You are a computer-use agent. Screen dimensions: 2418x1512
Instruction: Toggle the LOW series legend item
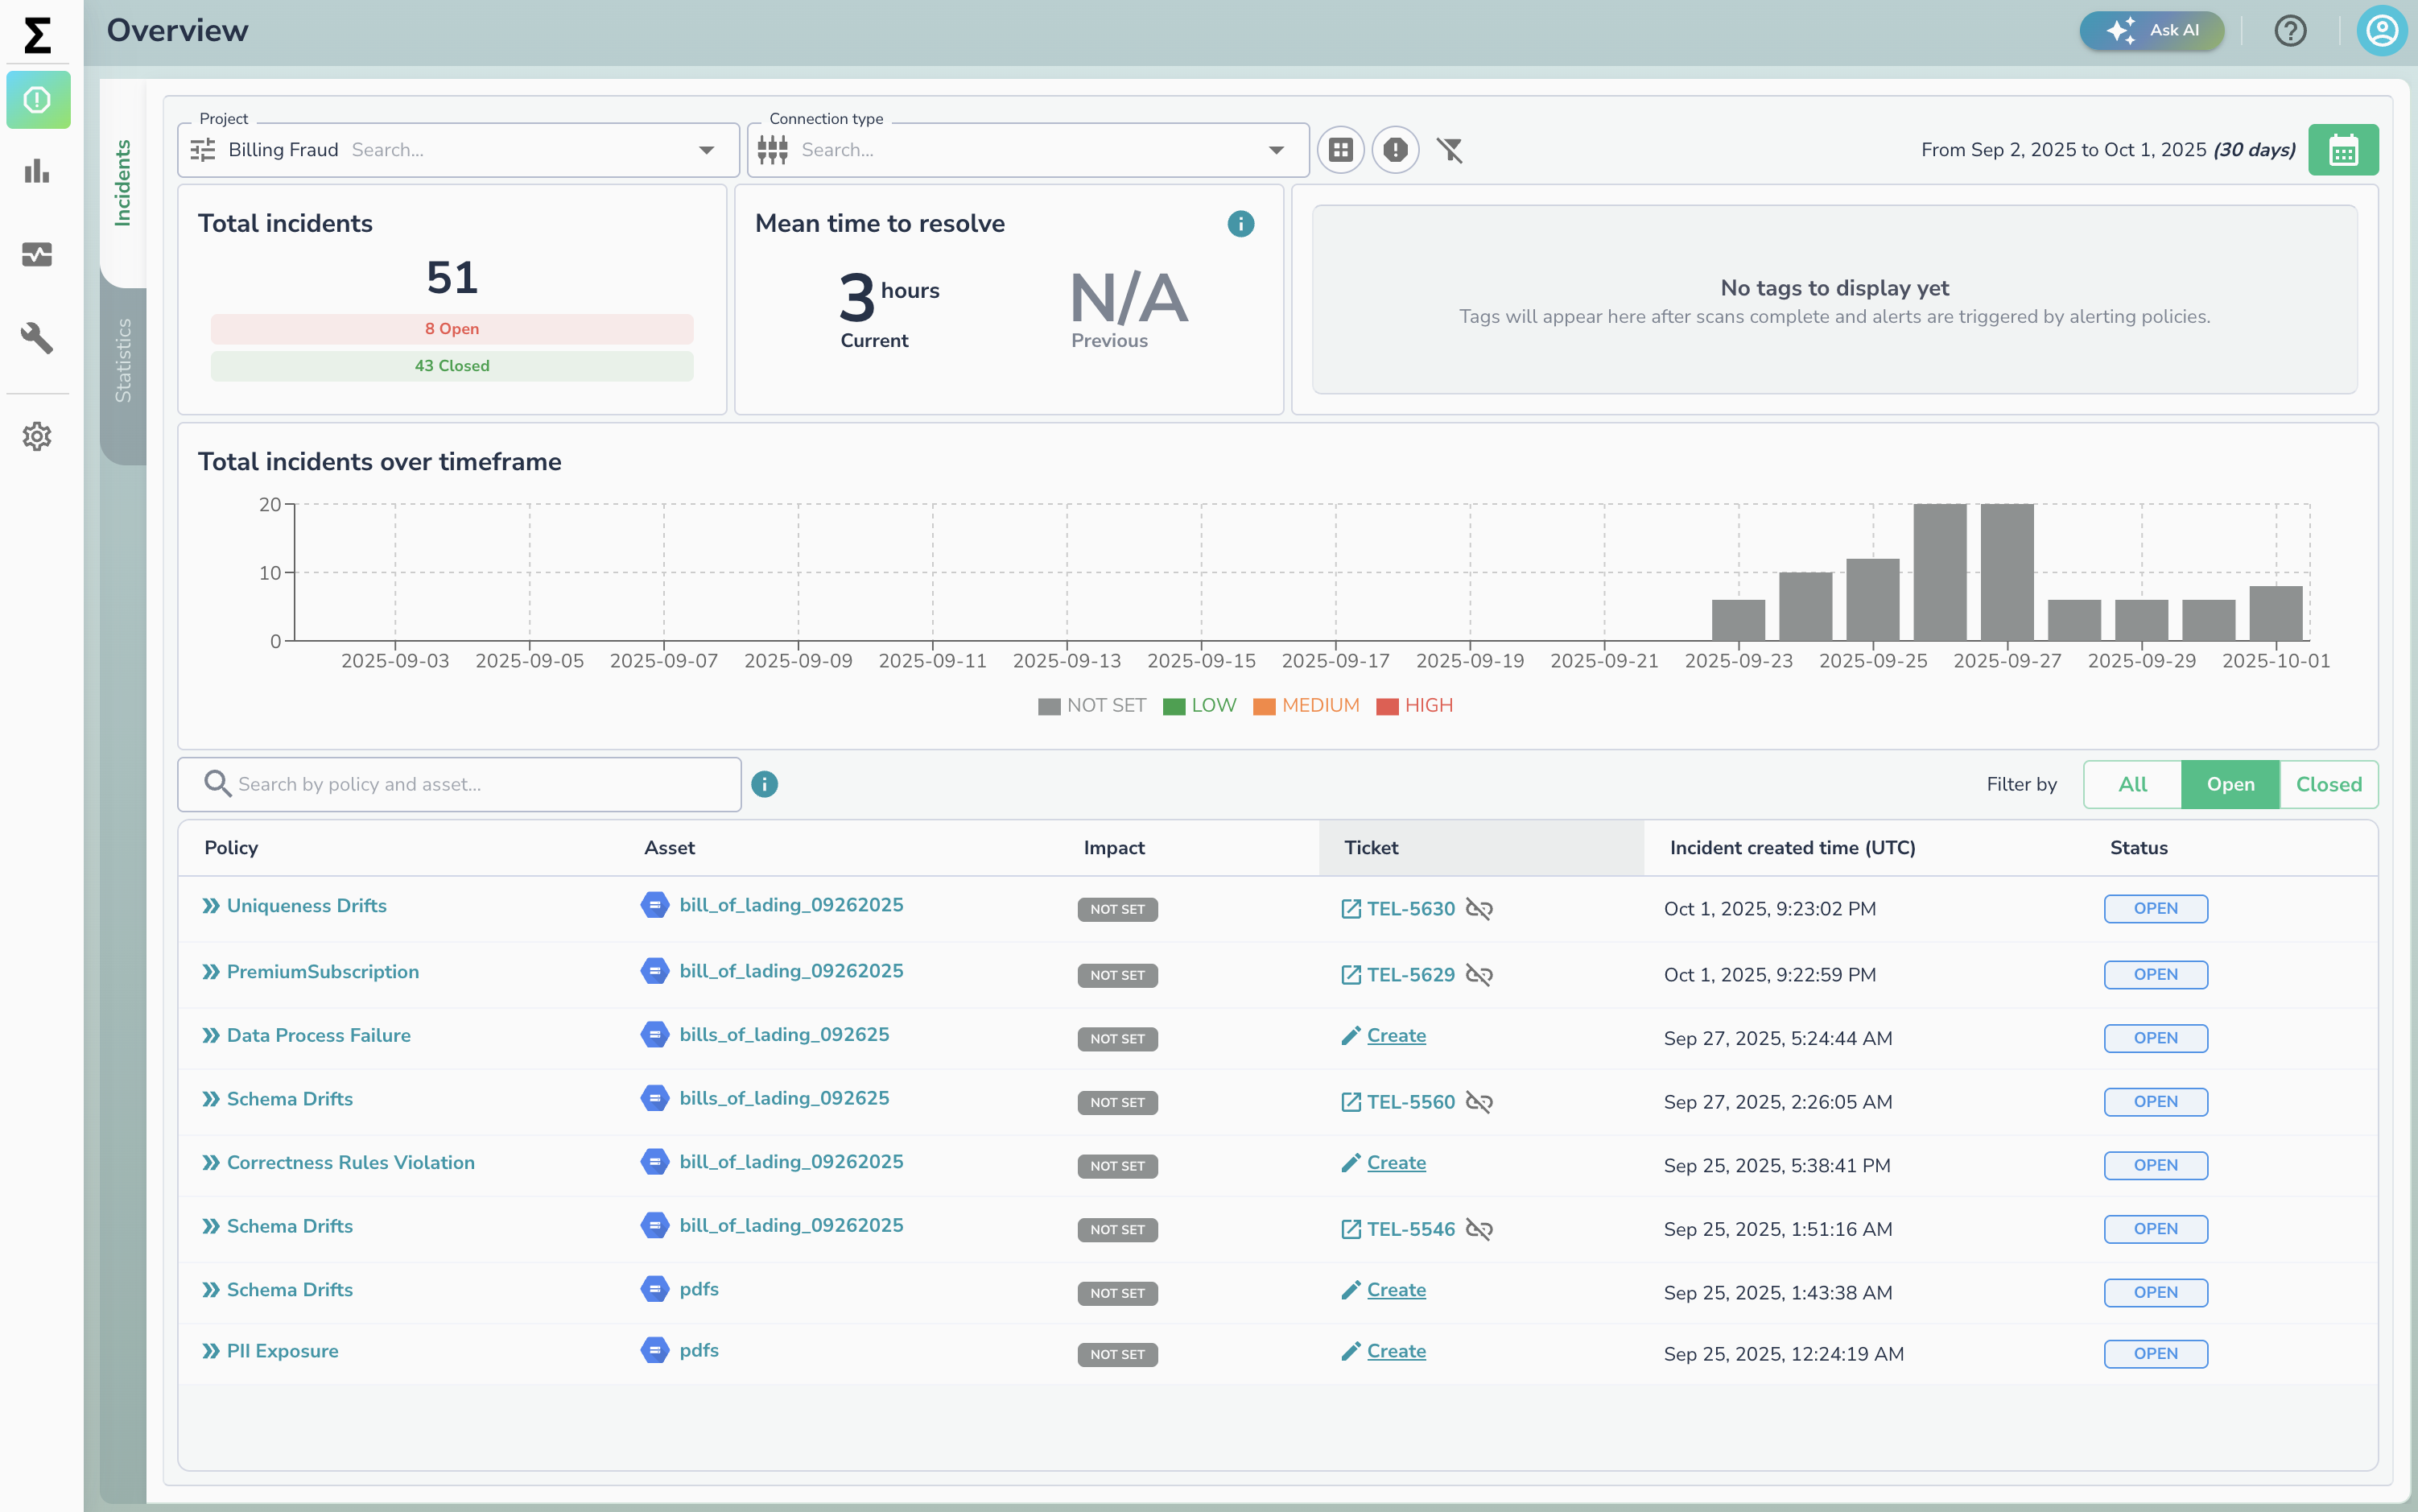pos(1199,706)
